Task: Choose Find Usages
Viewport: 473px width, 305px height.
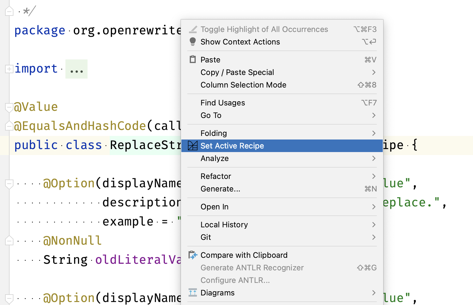Action: (282, 103)
